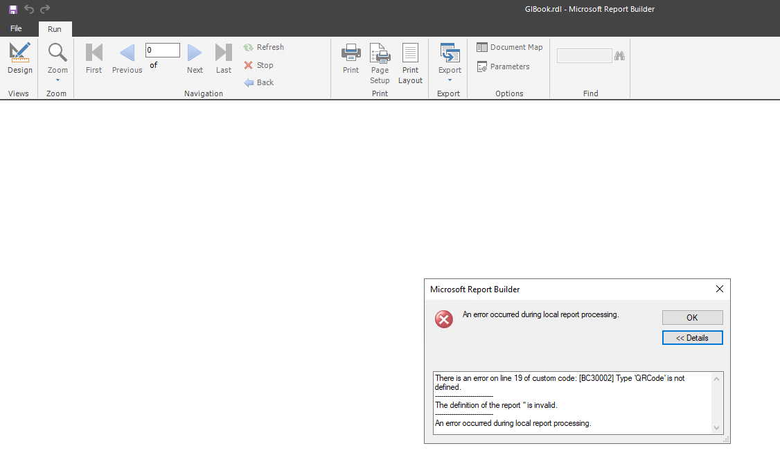Jump to Last page
The image size is (780, 473).
click(x=224, y=59)
